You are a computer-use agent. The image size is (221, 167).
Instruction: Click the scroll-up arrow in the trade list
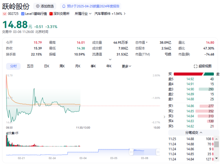(217, 139)
